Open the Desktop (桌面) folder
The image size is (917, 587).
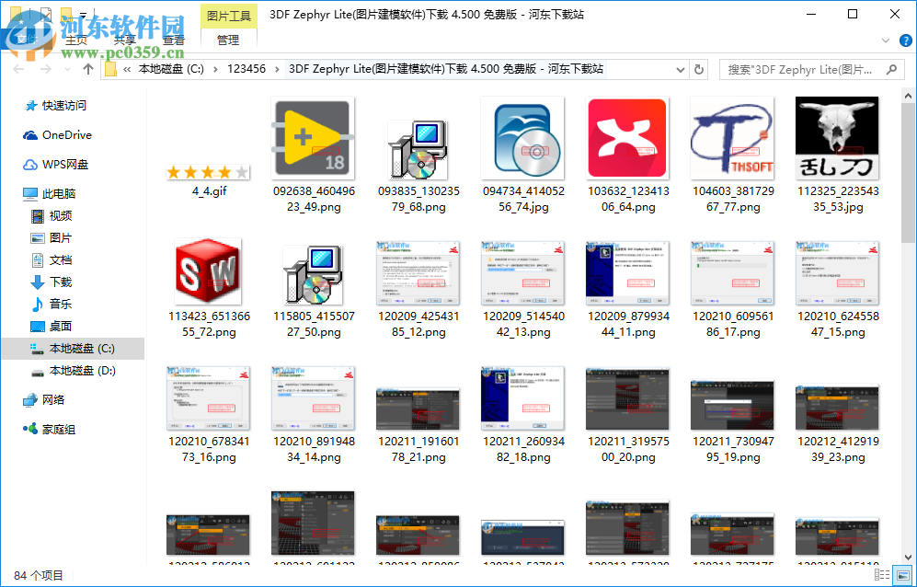coord(52,326)
